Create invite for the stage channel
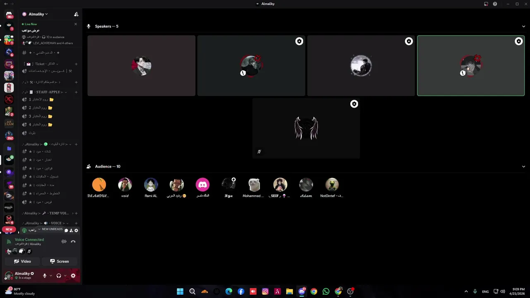Image resolution: width=530 pixels, height=298 pixels. click(71, 231)
